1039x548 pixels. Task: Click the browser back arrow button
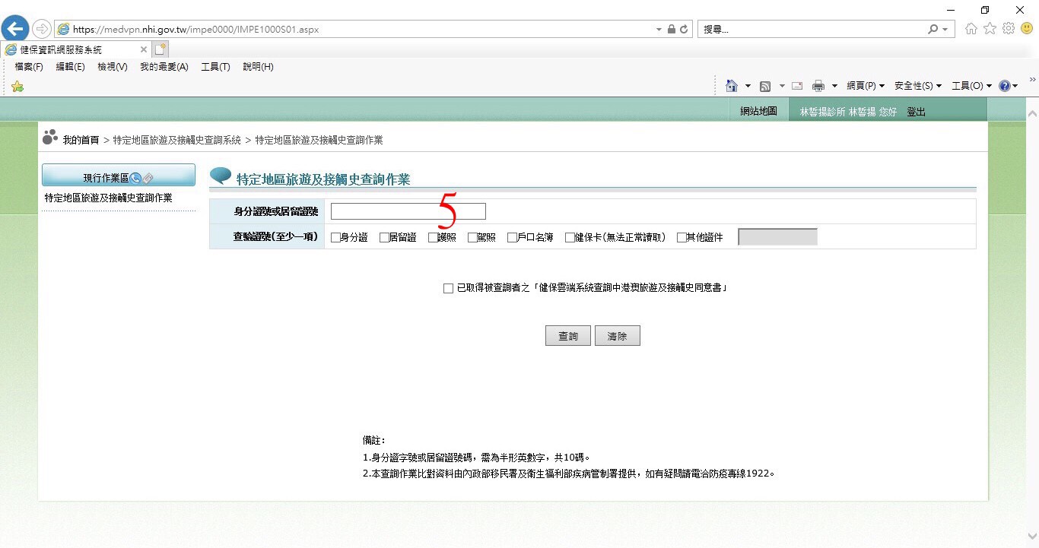(x=15, y=30)
